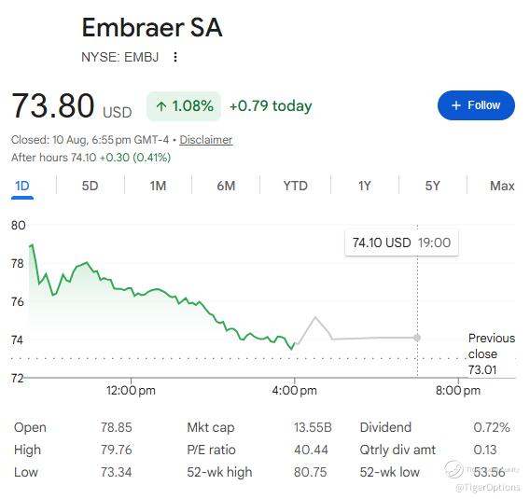The height and width of the screenshot is (499, 530).
Task: Switch to the 1Y chart view
Action: pyautogui.click(x=364, y=186)
